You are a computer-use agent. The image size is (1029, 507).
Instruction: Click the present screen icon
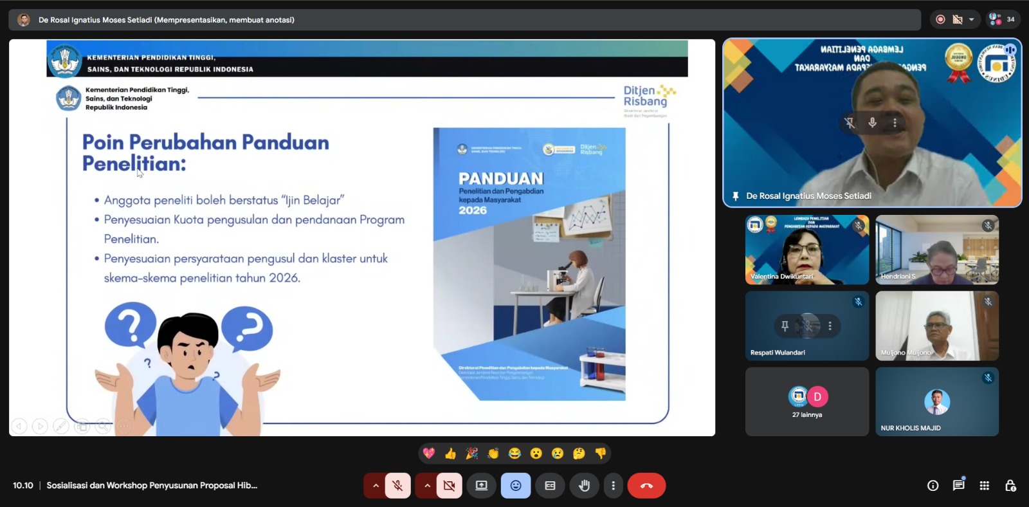(481, 486)
